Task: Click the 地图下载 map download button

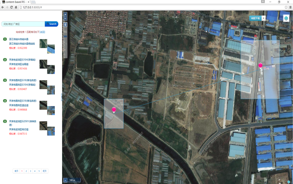Action: 255,18
